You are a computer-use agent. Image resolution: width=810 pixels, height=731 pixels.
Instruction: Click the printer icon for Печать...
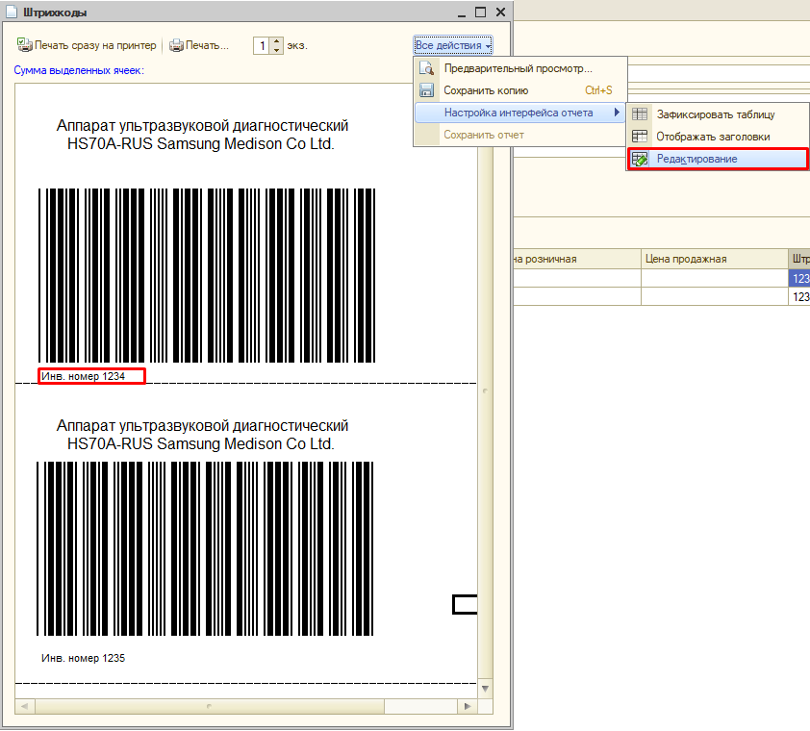(176, 45)
